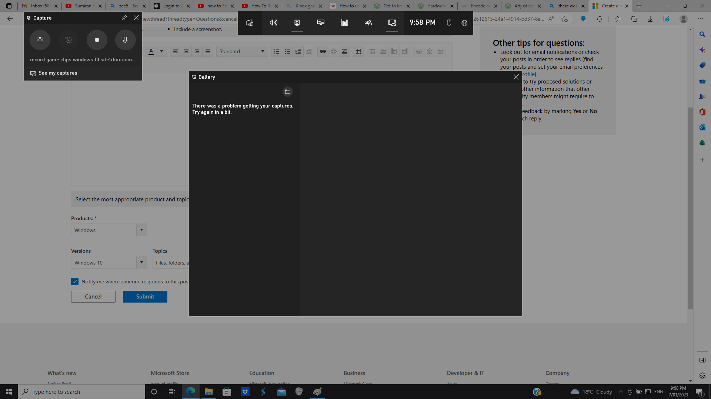Open the Xbox Social widget
The image size is (711, 399).
coord(368,23)
